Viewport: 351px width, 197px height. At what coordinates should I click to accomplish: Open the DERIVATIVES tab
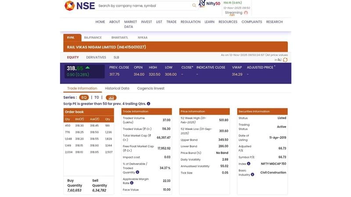coord(96,57)
